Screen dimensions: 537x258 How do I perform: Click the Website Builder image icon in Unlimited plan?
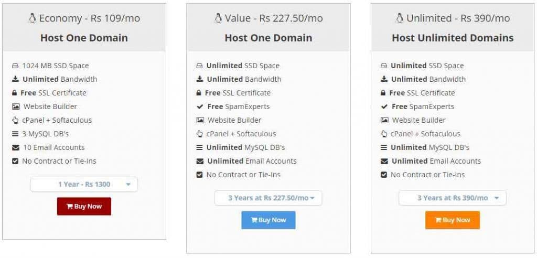tap(384, 120)
